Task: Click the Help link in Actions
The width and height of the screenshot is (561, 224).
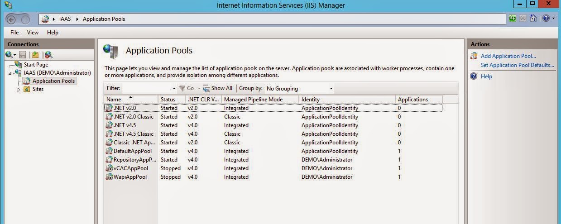Action: point(486,76)
